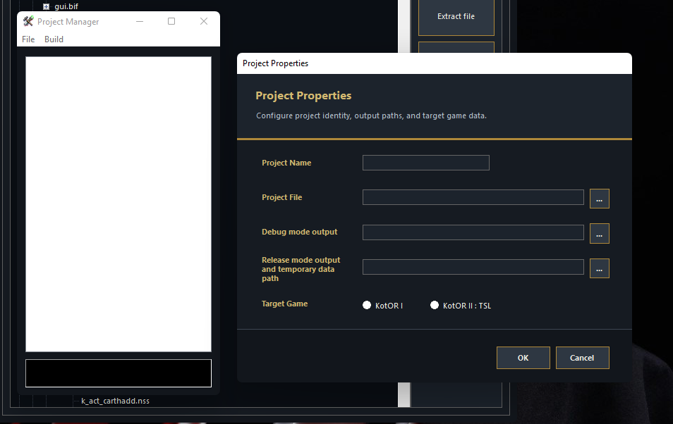Click inside the Project File field

[473, 197]
